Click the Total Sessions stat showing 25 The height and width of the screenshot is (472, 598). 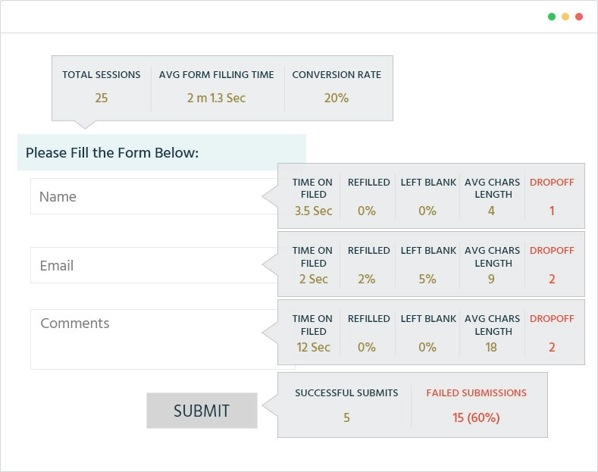point(102,98)
